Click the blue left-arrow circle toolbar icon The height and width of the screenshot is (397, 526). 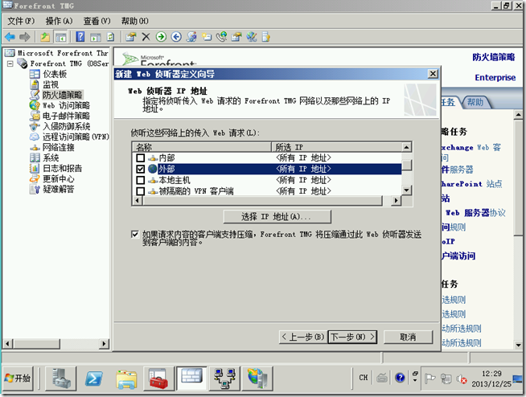click(x=176, y=36)
